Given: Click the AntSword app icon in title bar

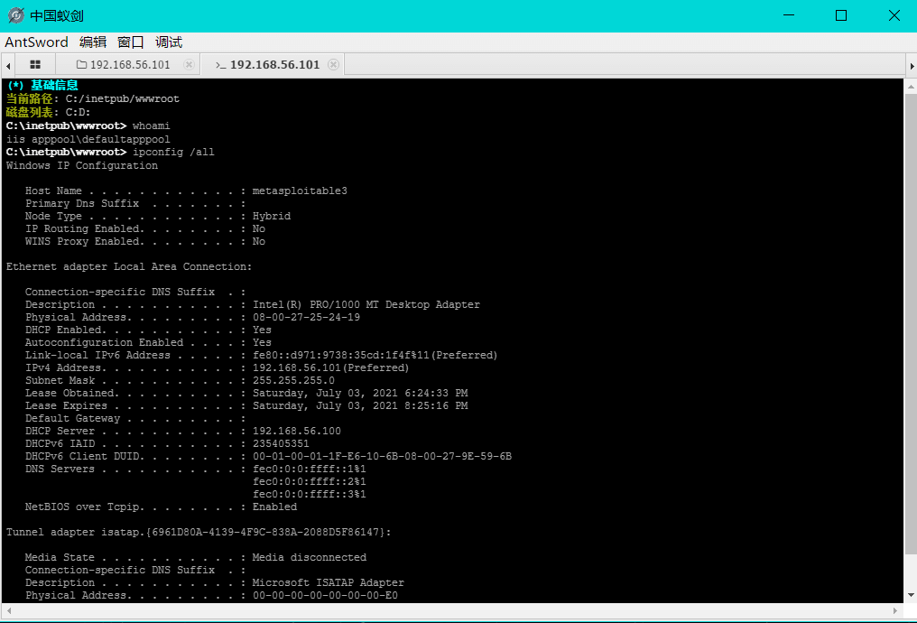Looking at the screenshot, I should pyautogui.click(x=15, y=15).
